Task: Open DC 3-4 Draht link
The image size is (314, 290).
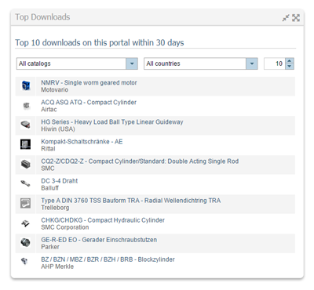Action: (60, 181)
